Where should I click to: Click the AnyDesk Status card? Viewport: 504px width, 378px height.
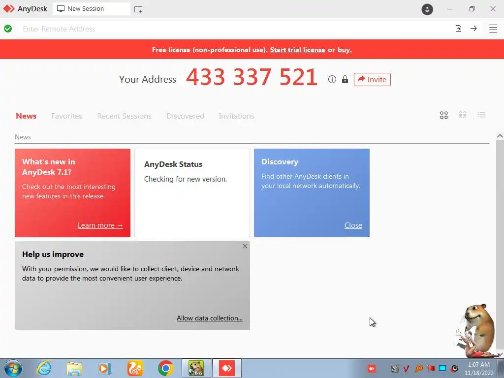pyautogui.click(x=192, y=193)
